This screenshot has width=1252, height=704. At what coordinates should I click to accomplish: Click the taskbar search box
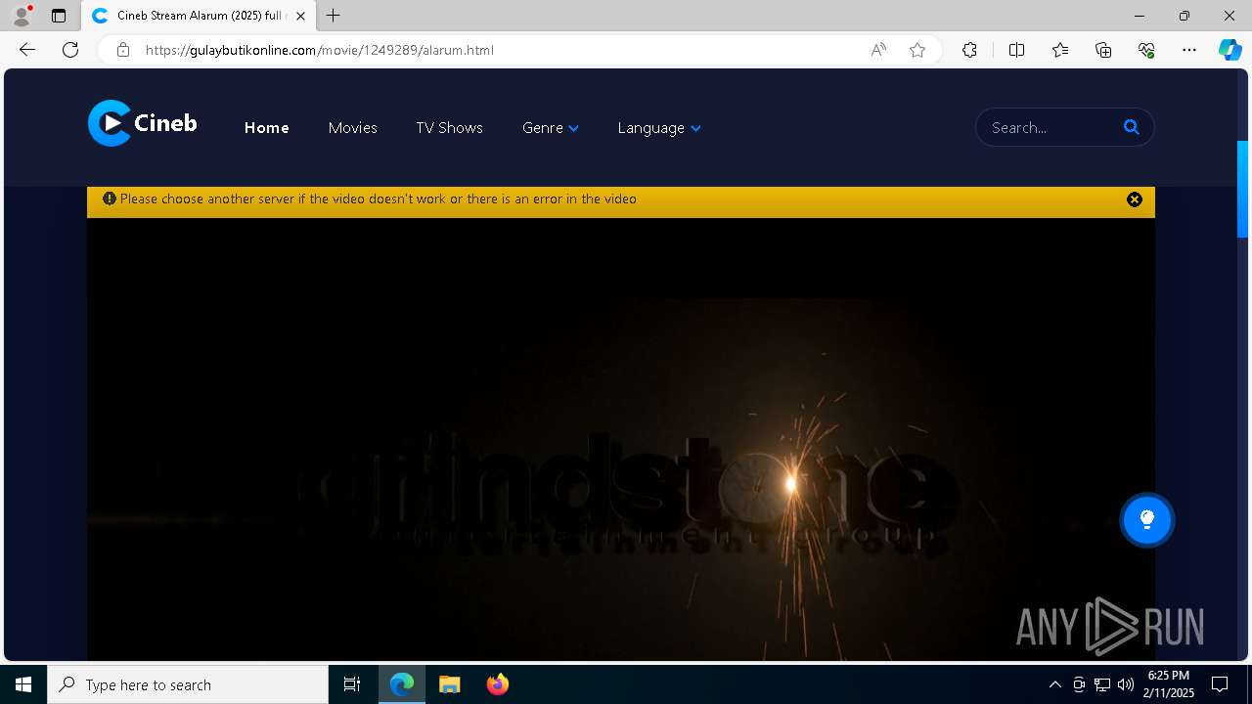(188, 684)
